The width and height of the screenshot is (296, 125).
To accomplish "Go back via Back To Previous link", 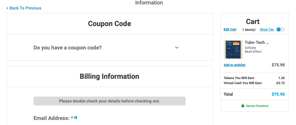I will 24,8.
